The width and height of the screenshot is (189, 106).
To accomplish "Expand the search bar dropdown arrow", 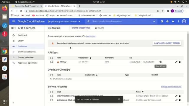I will [154, 21].
